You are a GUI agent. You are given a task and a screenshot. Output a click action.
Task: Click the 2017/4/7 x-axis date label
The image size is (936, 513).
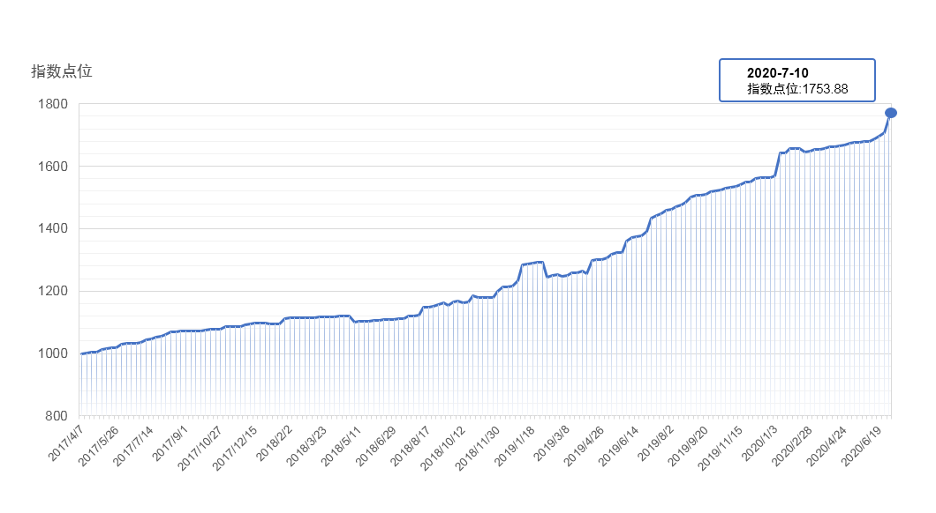tap(65, 443)
